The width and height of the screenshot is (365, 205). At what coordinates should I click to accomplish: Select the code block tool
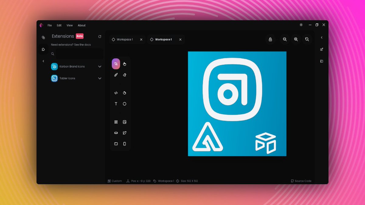(116, 93)
